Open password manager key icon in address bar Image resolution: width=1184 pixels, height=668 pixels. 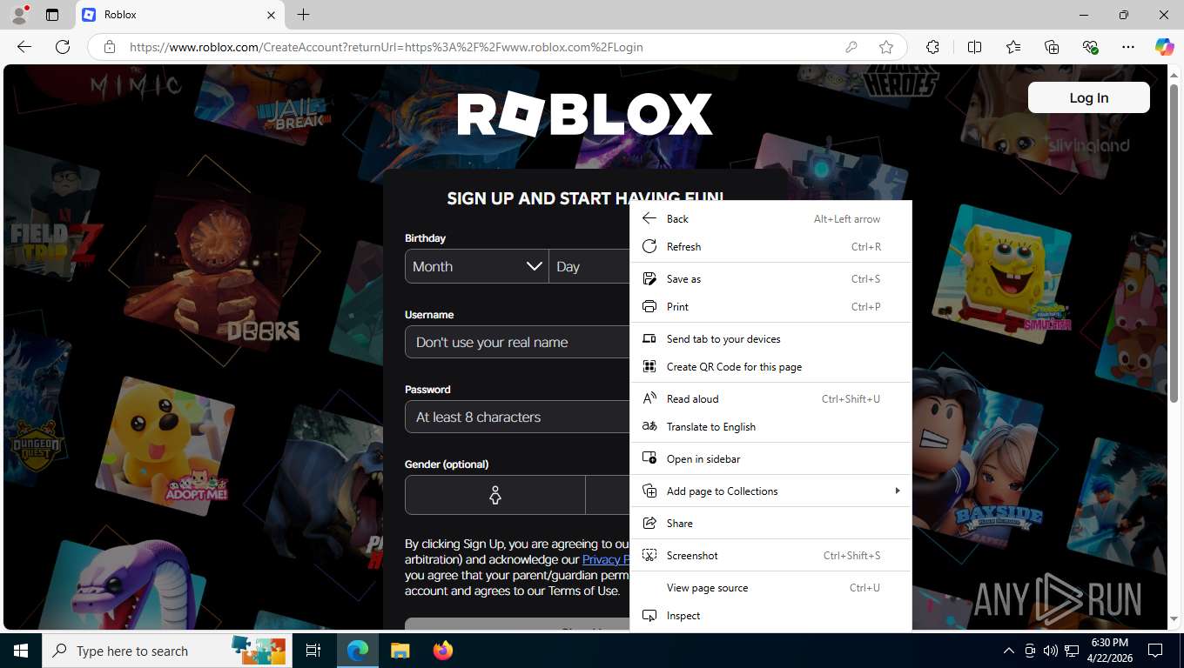pos(851,47)
